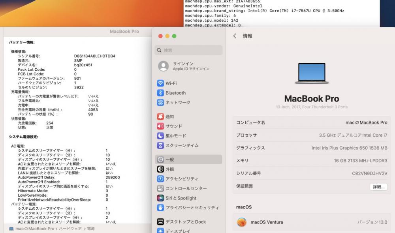Open アクセシビリティ icon

pyautogui.click(x=160, y=179)
